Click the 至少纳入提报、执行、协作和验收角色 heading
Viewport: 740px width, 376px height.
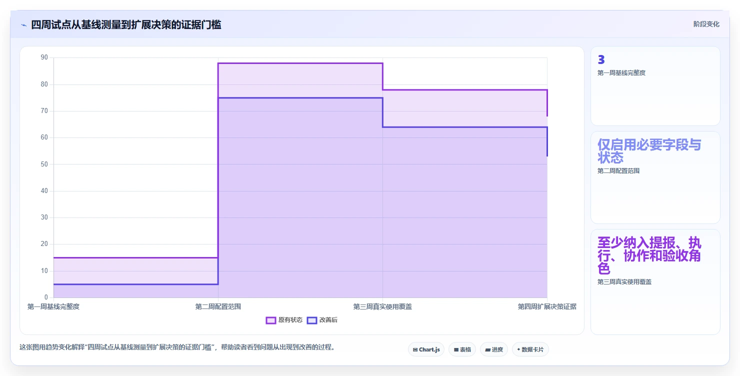[649, 255]
